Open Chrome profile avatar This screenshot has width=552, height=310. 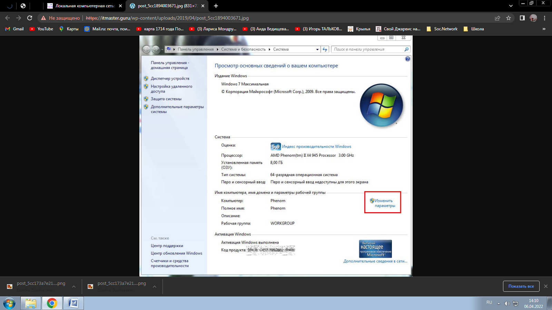(533, 18)
